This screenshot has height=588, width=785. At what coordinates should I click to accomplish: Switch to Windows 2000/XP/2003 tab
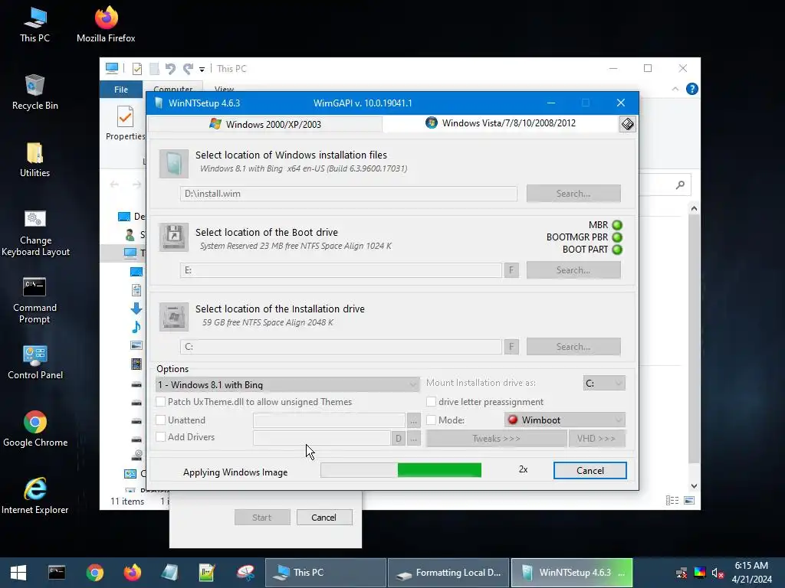point(264,124)
